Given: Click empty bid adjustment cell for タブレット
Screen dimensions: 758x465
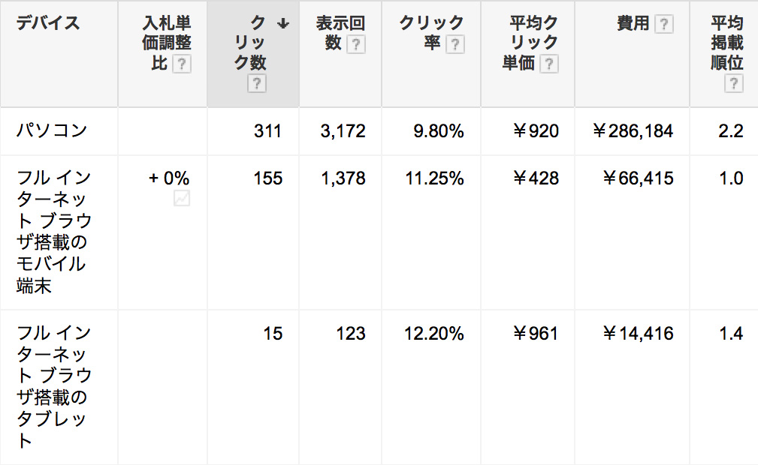Looking at the screenshot, I should 162,386.
